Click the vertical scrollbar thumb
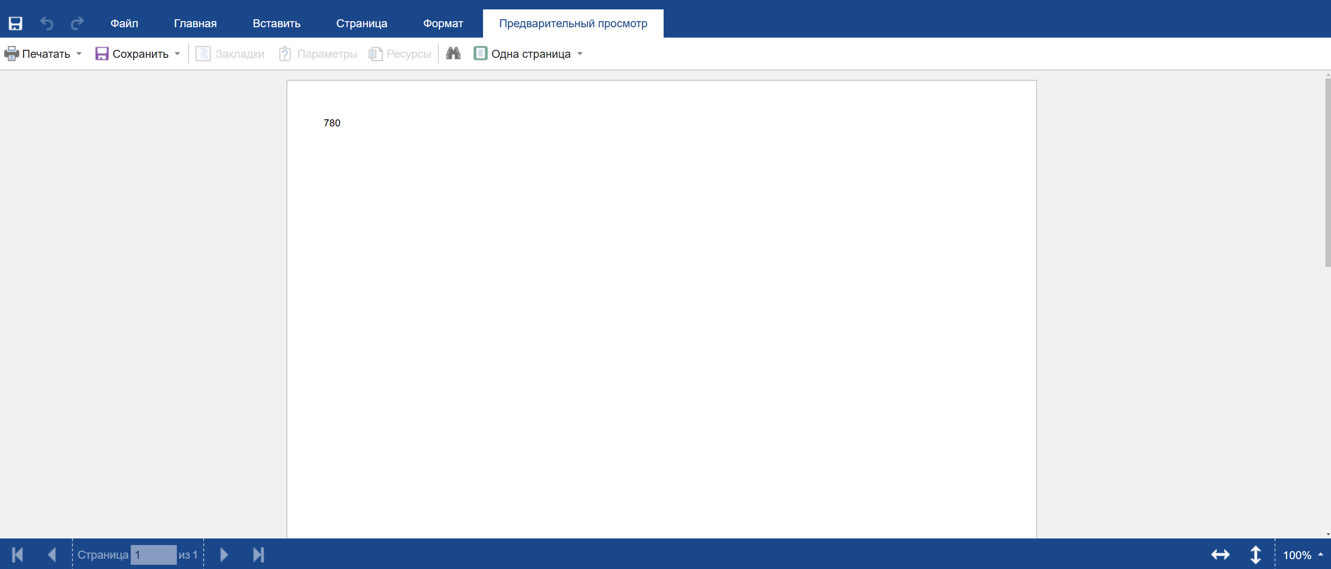 click(1327, 172)
